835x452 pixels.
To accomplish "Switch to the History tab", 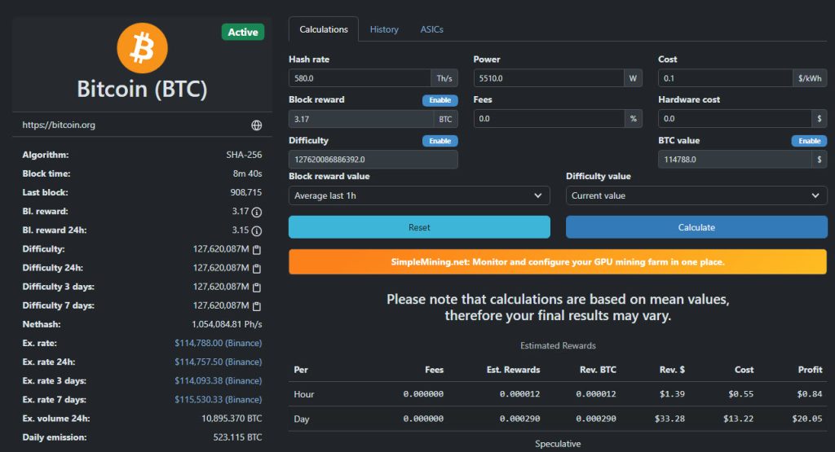I will pos(384,29).
